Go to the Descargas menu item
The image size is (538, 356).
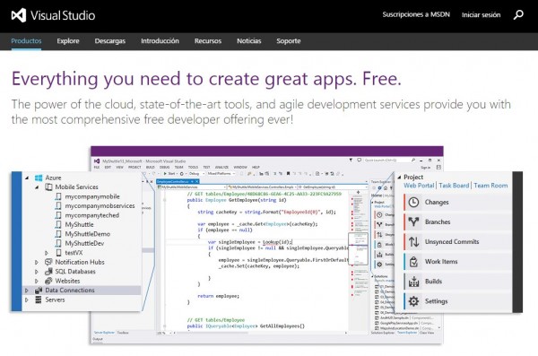click(x=109, y=41)
